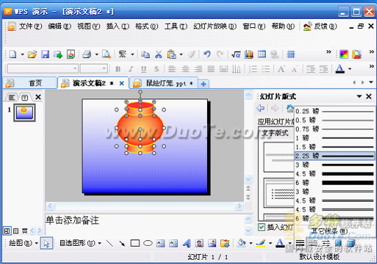Screen dimensions: 377x264
Task: Insert a table using the table icon
Action: [262, 54]
